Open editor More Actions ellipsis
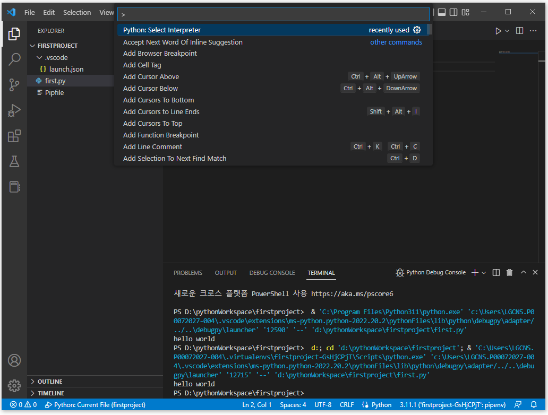This screenshot has height=415, width=548. tap(533, 31)
